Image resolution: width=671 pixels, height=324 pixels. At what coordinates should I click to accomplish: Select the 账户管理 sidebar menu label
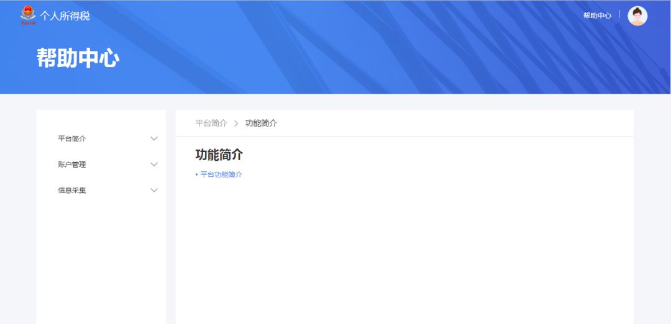tap(72, 164)
